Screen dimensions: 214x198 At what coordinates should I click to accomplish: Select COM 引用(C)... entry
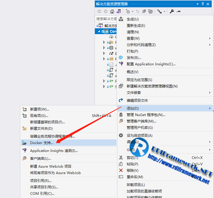click(x=69, y=193)
